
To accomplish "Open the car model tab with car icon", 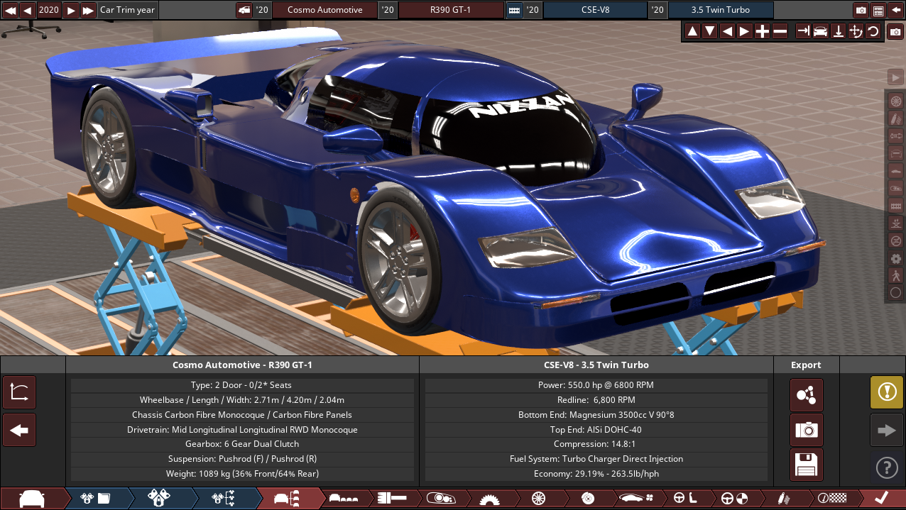I will [x=33, y=498].
